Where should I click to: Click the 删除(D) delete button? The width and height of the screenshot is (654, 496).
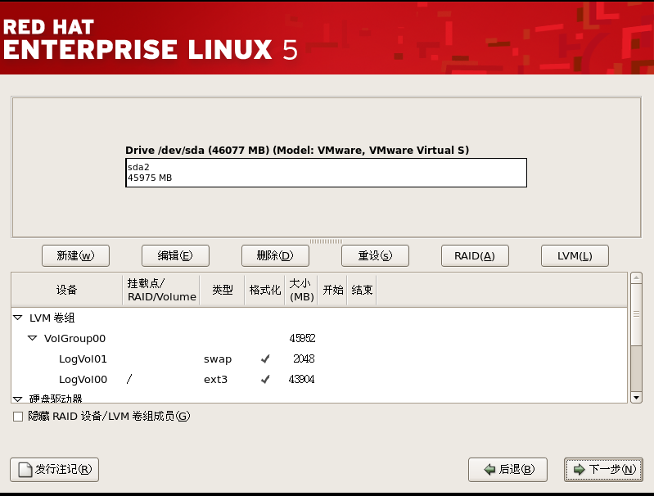coord(275,255)
